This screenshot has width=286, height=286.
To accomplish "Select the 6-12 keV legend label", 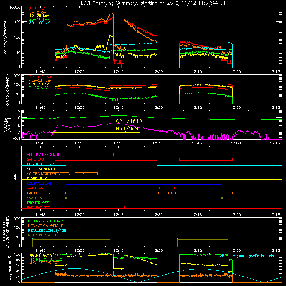I will pyautogui.click(x=38, y=12).
